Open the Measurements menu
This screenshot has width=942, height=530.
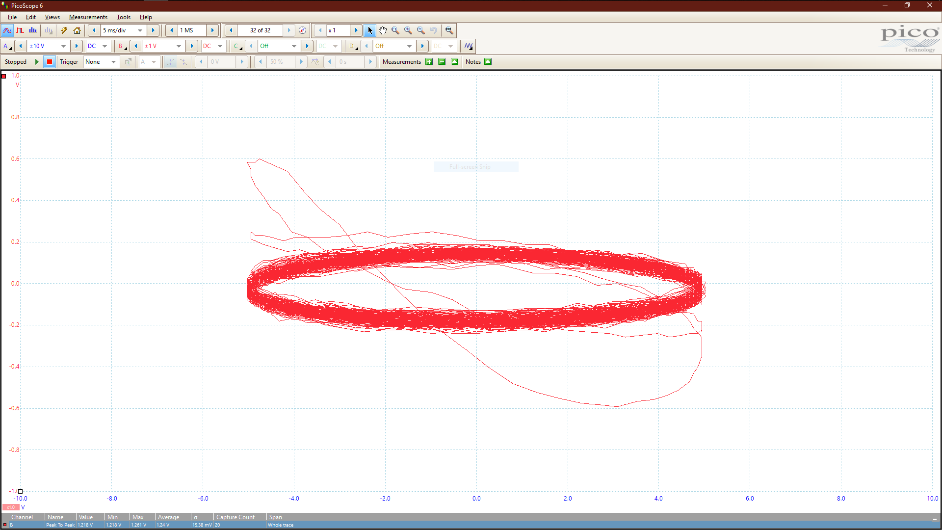click(88, 17)
